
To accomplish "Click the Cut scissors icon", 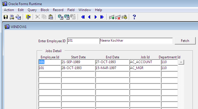I will (x=38, y=17).
